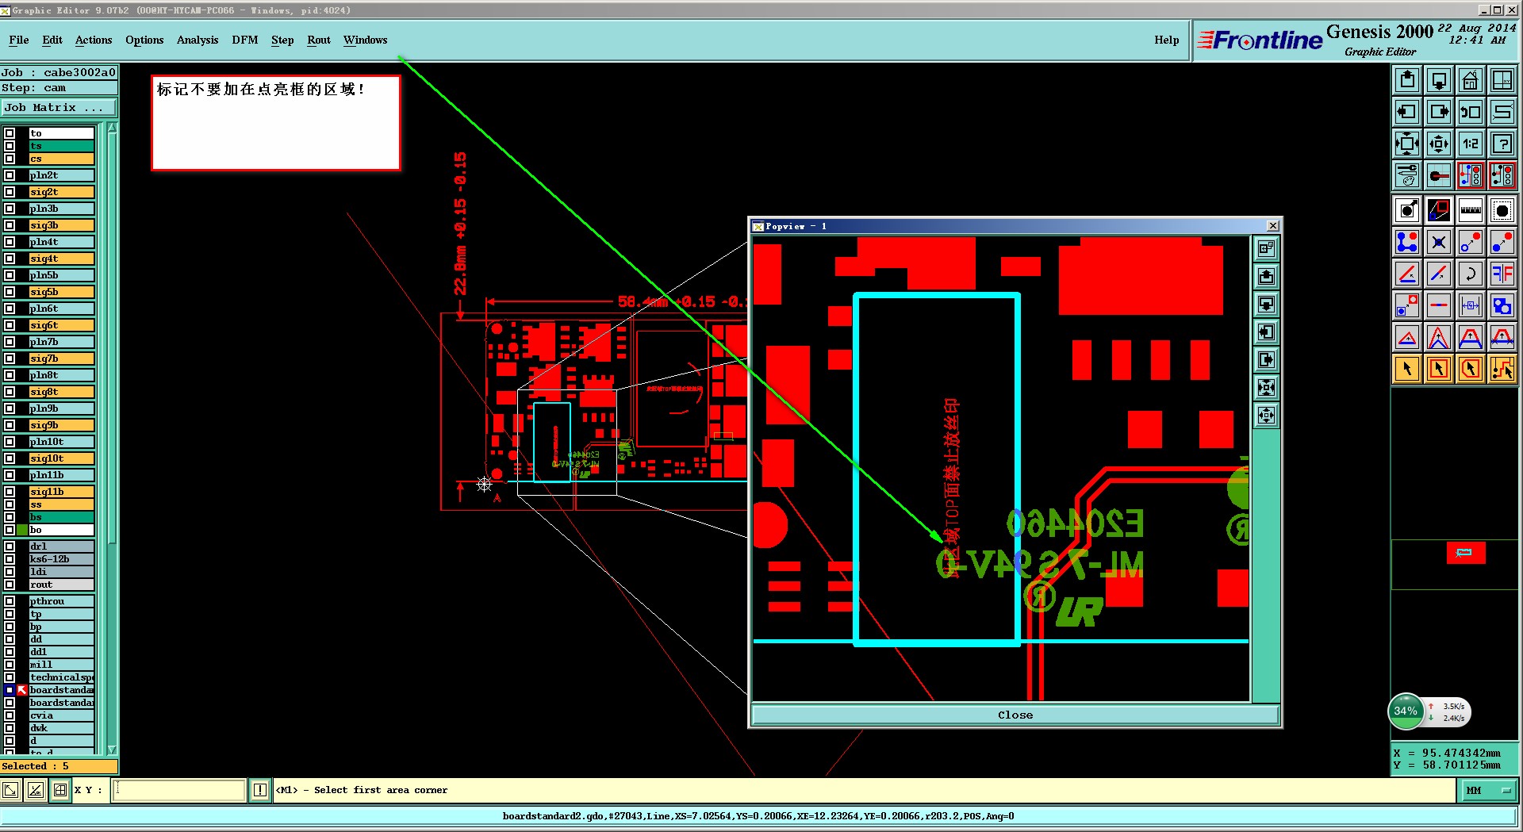
Task: Select the single arrow pointer select tool
Action: 1407,369
